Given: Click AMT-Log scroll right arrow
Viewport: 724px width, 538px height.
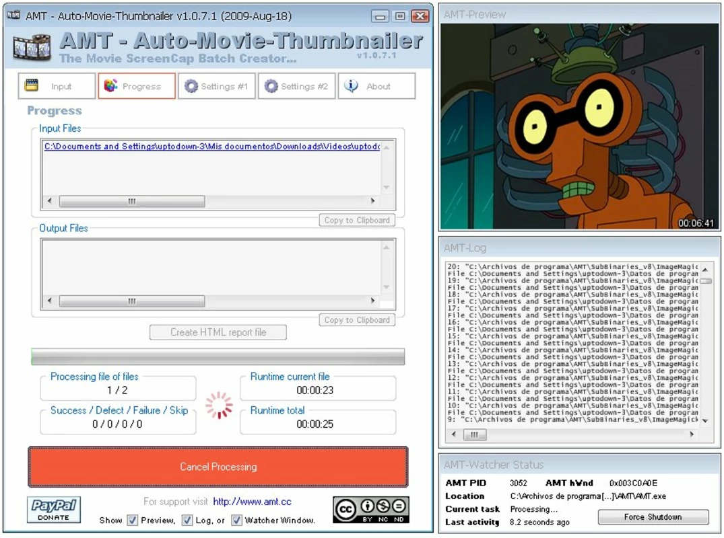Looking at the screenshot, I should [x=692, y=434].
